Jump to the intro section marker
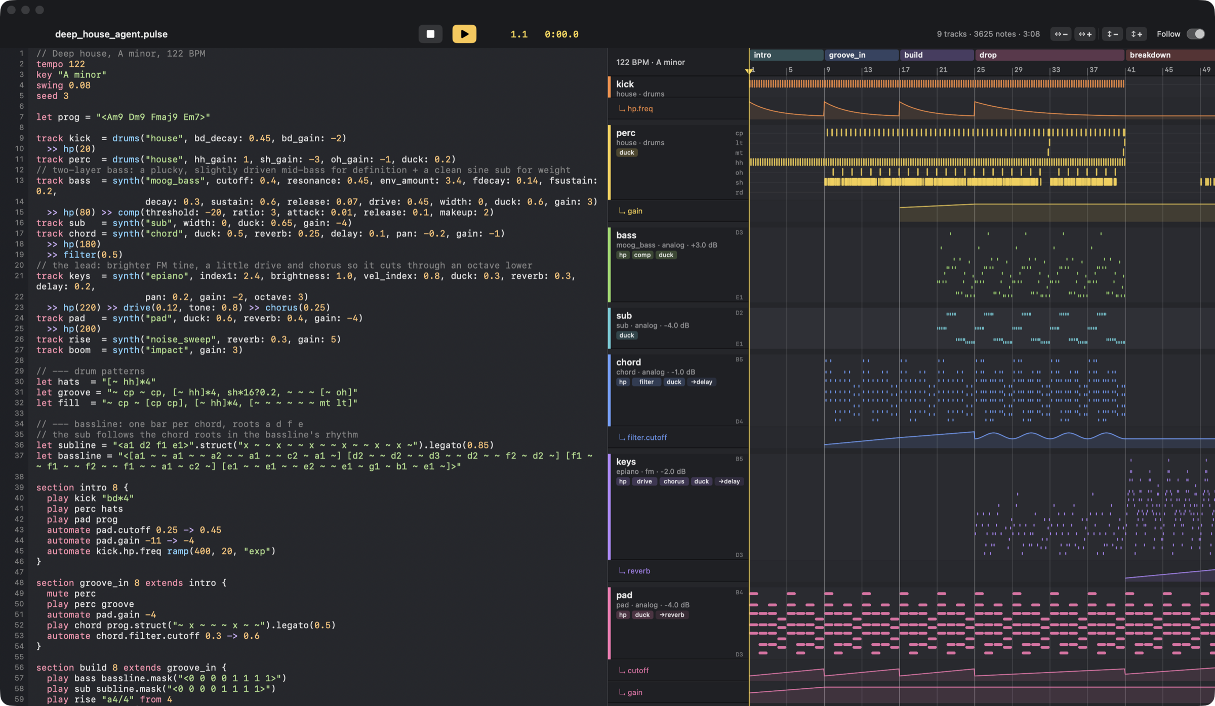This screenshot has height=706, width=1215. pos(786,55)
